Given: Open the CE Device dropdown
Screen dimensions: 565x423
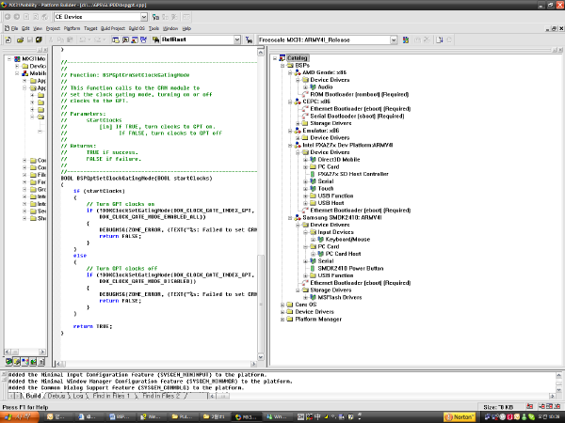Looking at the screenshot, I should click(144, 17).
